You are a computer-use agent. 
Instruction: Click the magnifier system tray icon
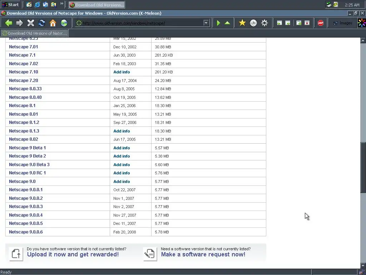point(336,4)
